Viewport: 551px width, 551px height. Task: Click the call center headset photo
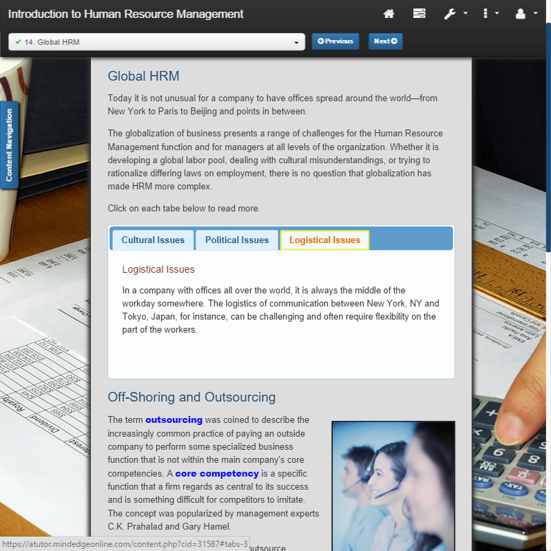[393, 486]
